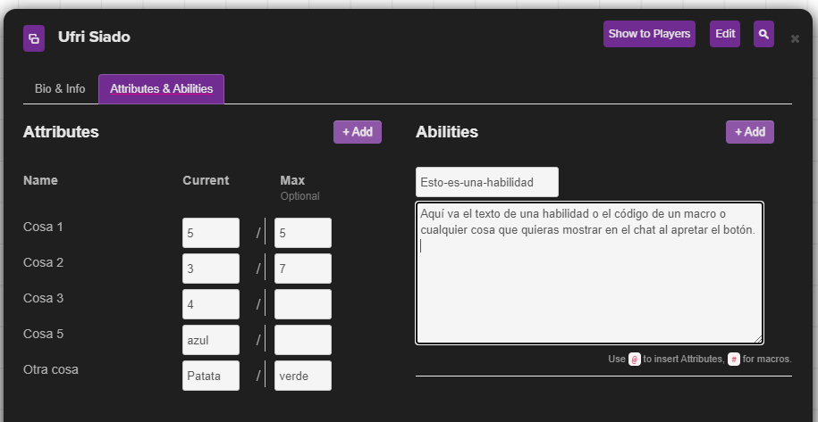Click the purple character sheet icon

[x=34, y=38]
